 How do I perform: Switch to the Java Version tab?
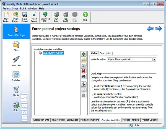tap(58, 120)
